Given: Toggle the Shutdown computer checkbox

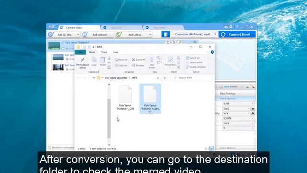Looking at the screenshot, I should [49, 148].
